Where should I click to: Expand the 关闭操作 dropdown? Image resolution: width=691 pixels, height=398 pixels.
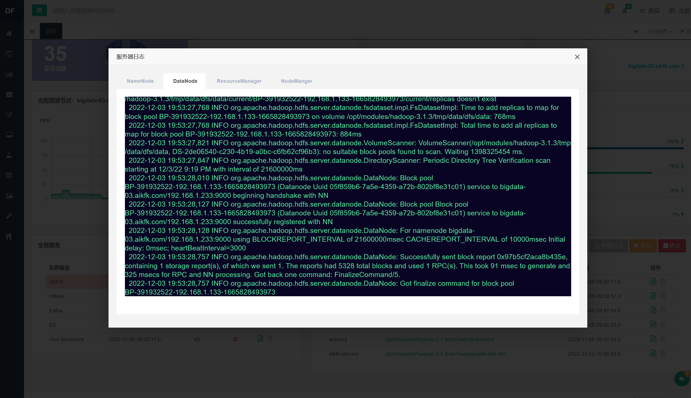660,31
